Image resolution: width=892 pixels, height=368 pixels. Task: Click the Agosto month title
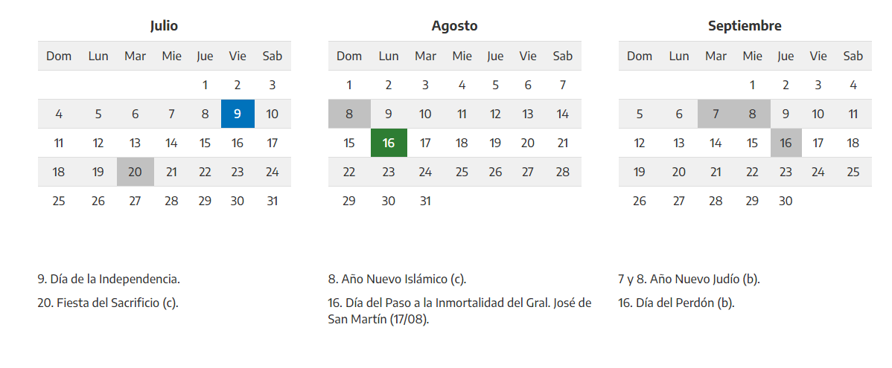[454, 26]
